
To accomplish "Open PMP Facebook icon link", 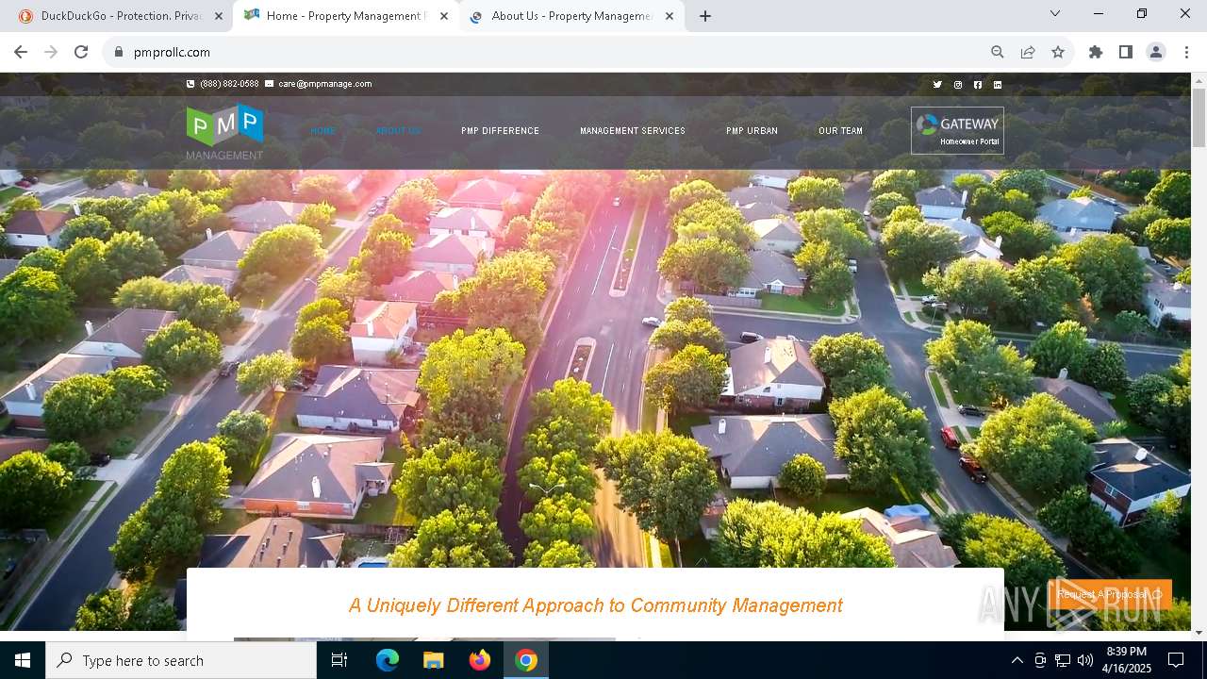I will tap(978, 85).
